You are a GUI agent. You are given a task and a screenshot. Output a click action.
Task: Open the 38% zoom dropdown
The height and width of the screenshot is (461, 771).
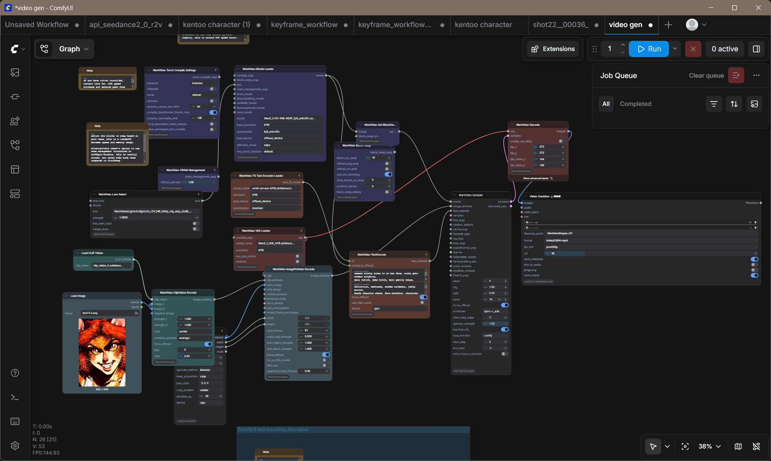(710, 446)
